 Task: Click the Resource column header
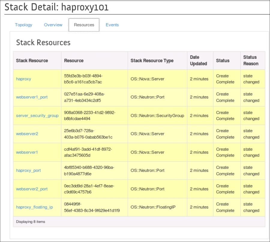[74, 61]
